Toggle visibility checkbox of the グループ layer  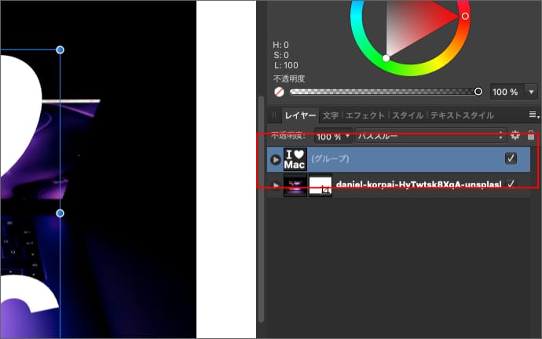tap(511, 159)
